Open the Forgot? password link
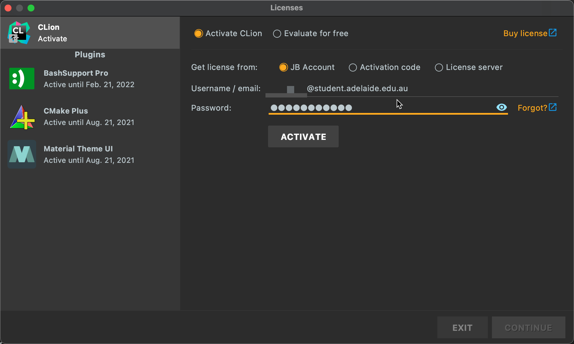Viewport: 574px width, 344px height. pos(532,108)
